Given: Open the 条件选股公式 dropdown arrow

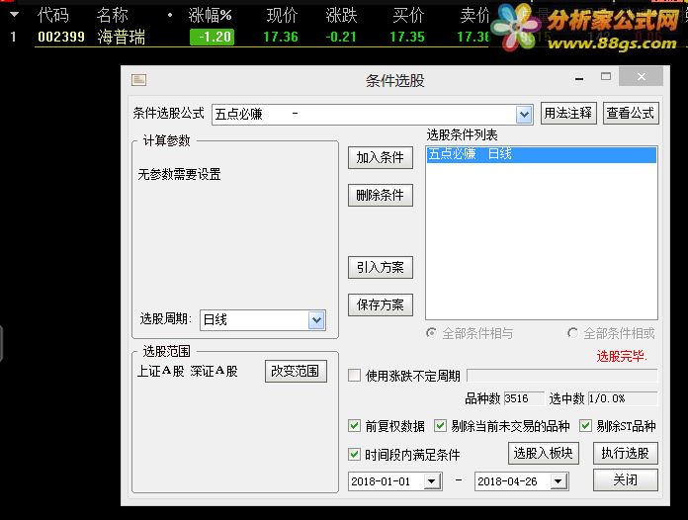Looking at the screenshot, I should click(x=524, y=115).
